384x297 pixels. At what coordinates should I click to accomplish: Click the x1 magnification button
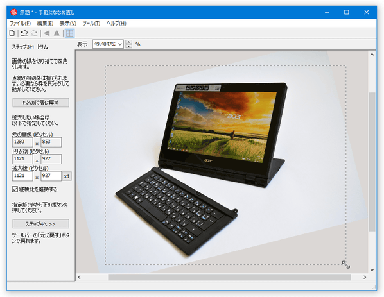point(67,176)
